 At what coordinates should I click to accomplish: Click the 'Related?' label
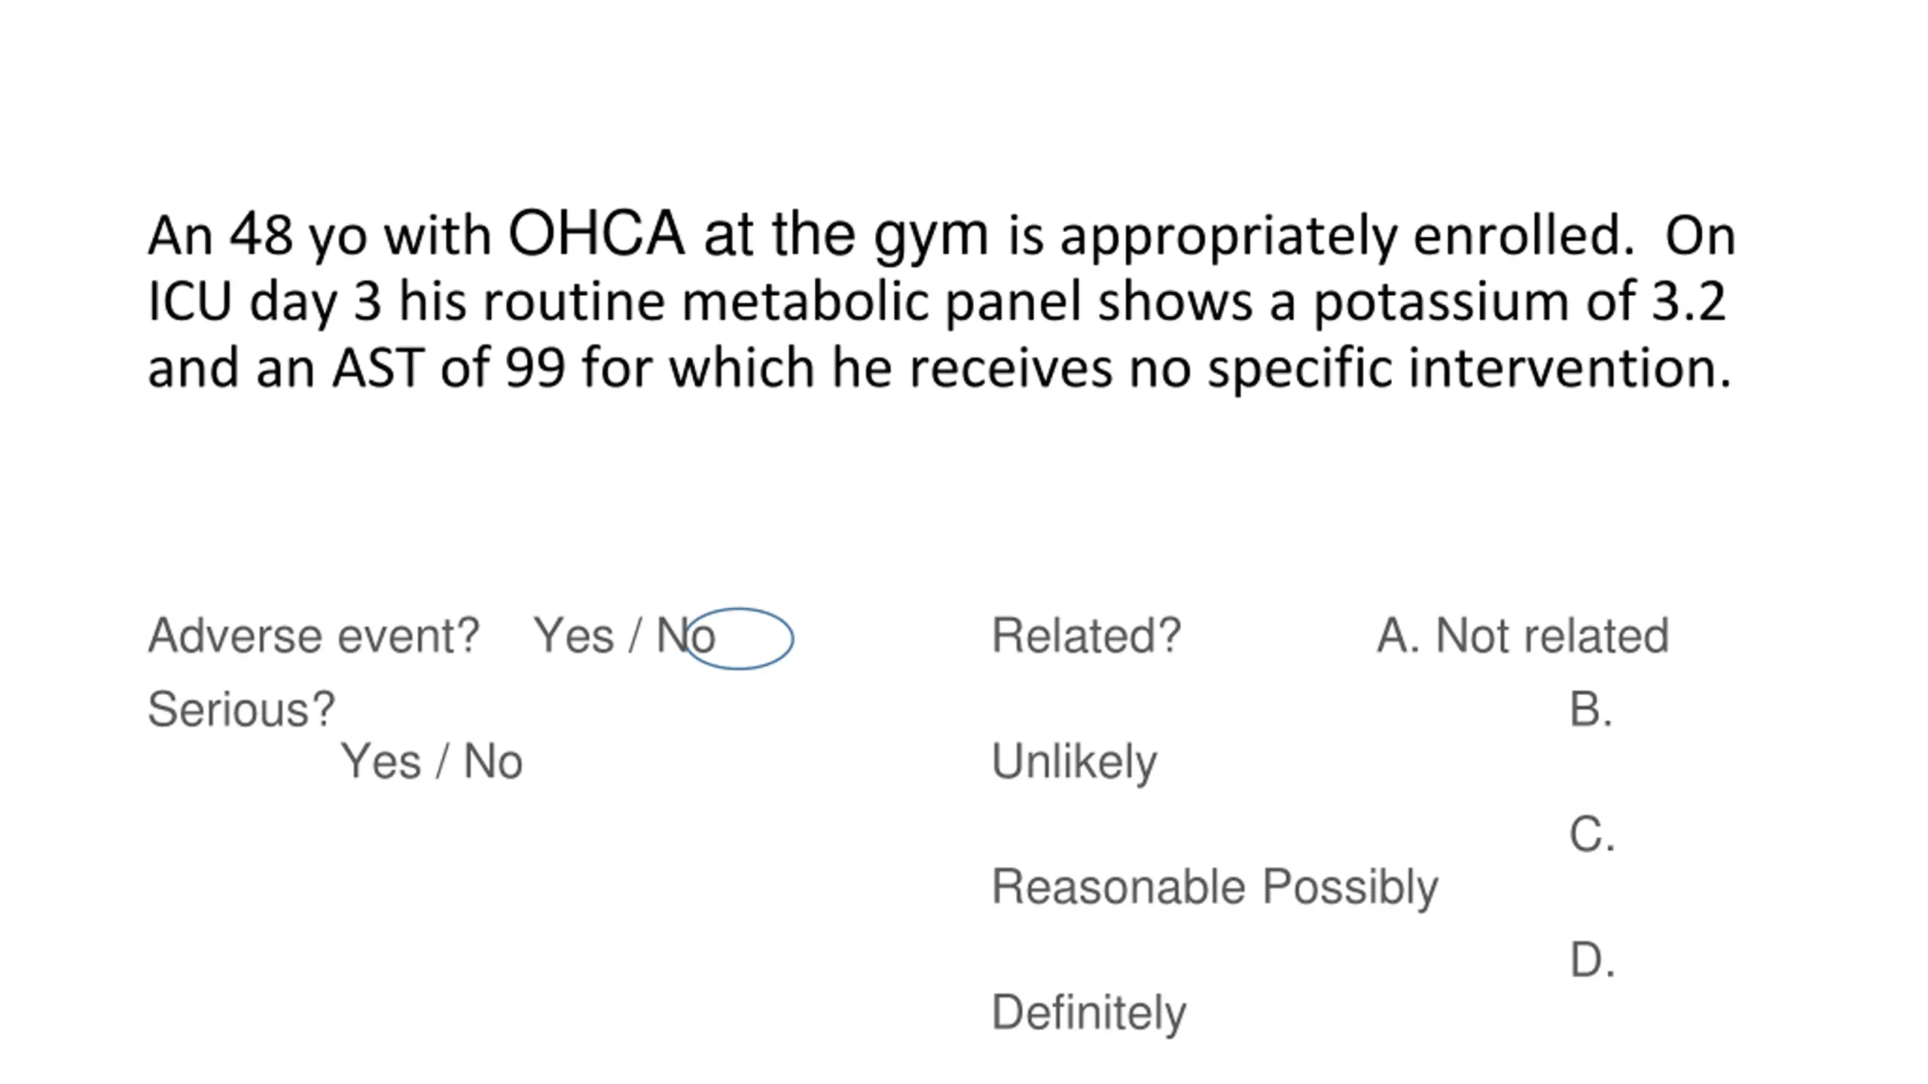click(1086, 636)
